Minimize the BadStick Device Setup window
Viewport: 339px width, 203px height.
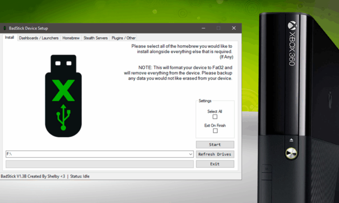click(203, 28)
